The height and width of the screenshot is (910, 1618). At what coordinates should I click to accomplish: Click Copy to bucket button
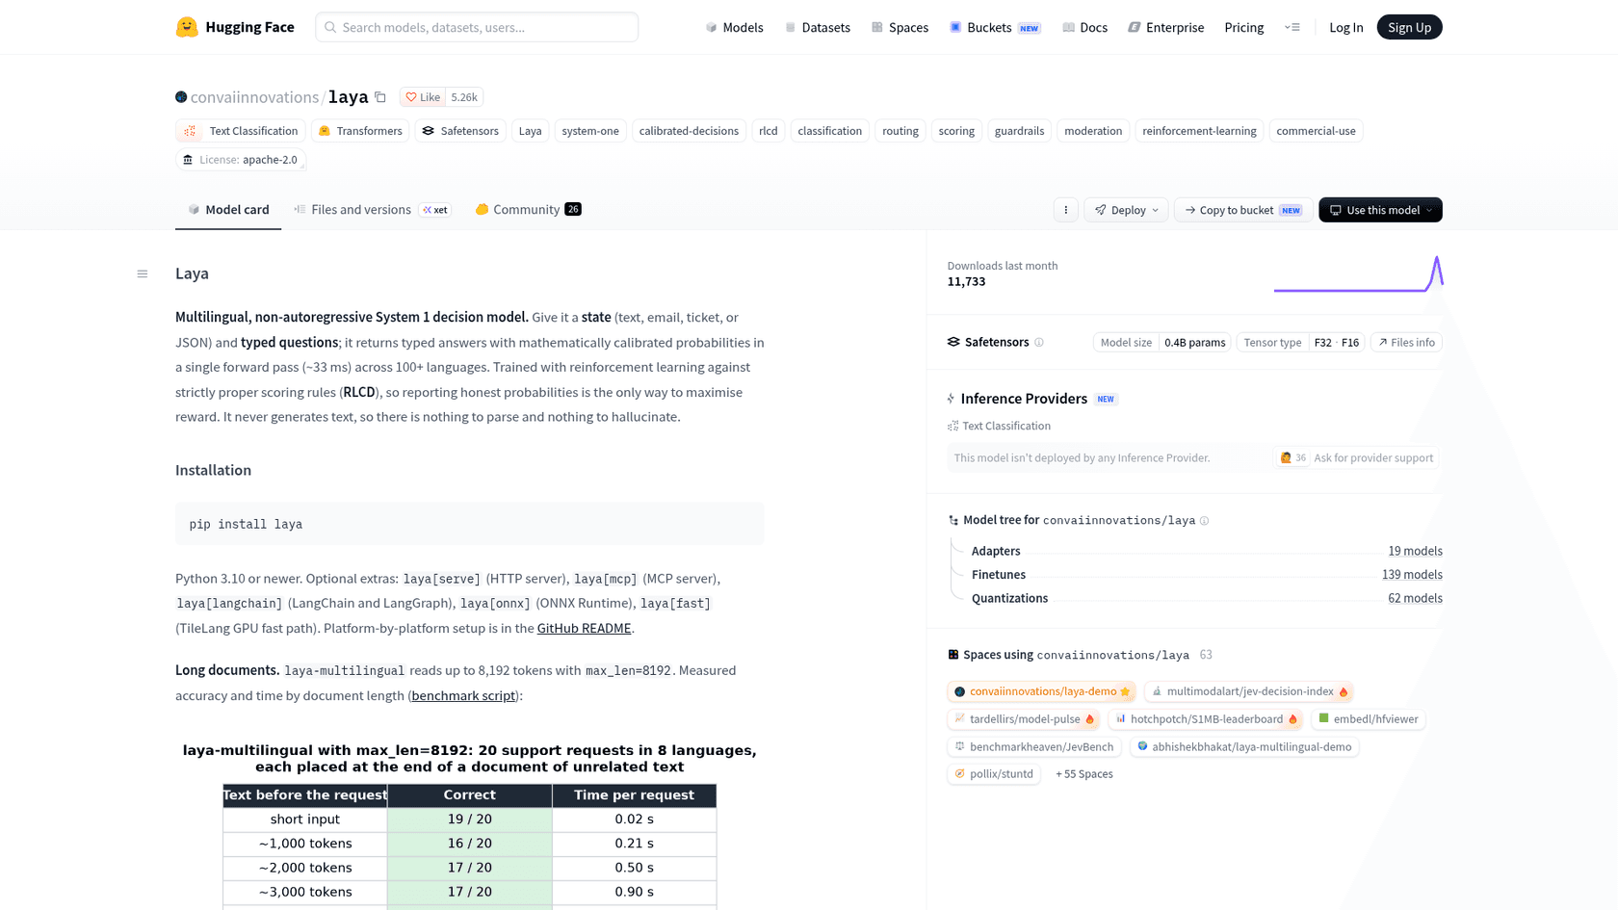[x=1242, y=210]
